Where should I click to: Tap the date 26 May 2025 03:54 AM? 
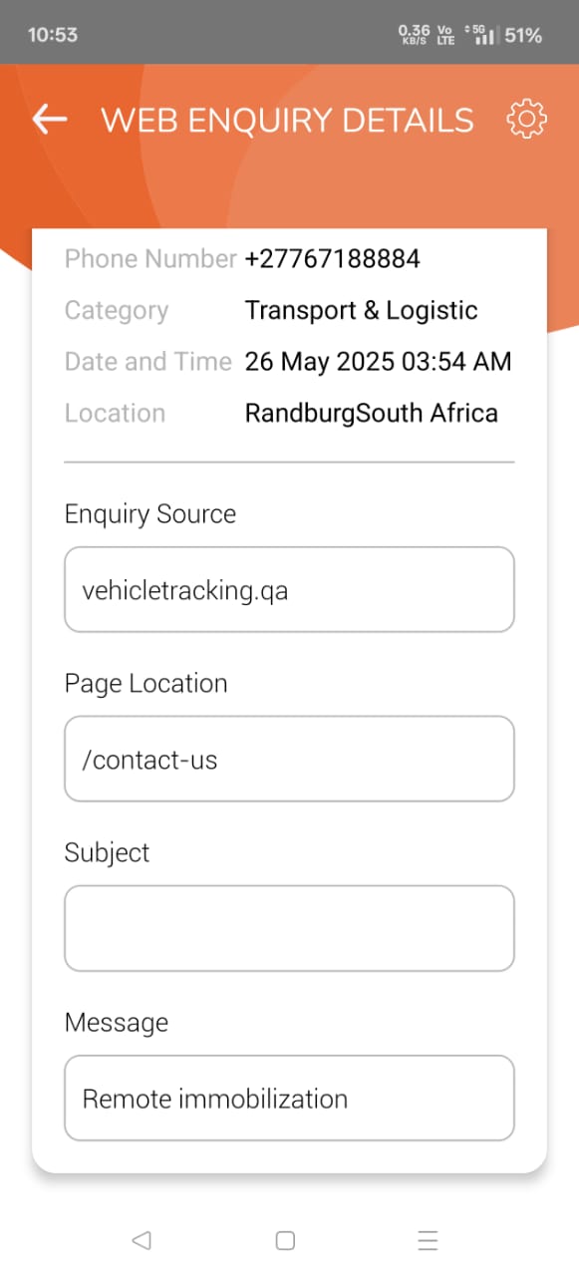pyautogui.click(x=379, y=362)
